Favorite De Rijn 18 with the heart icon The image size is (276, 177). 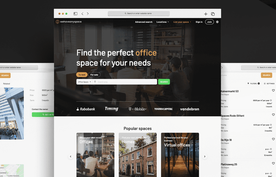(273, 139)
